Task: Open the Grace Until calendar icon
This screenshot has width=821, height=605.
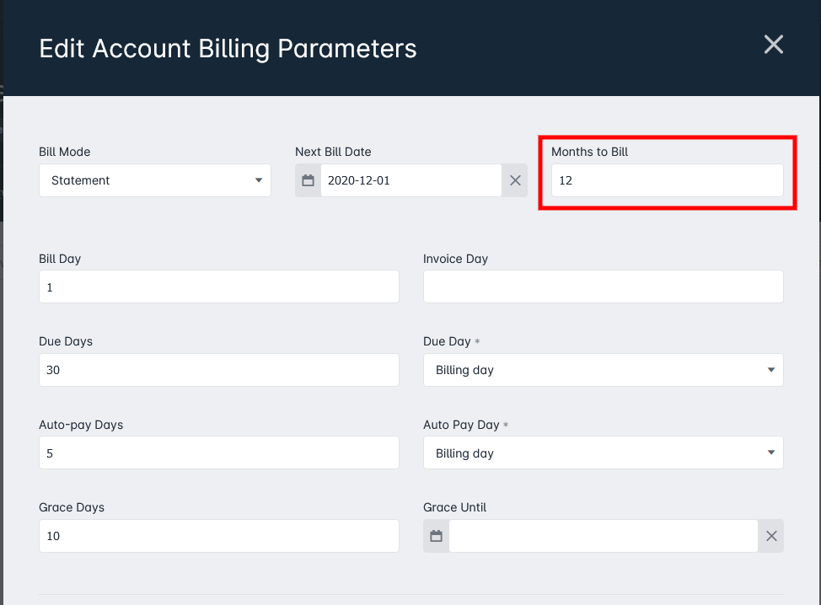Action: [436, 536]
